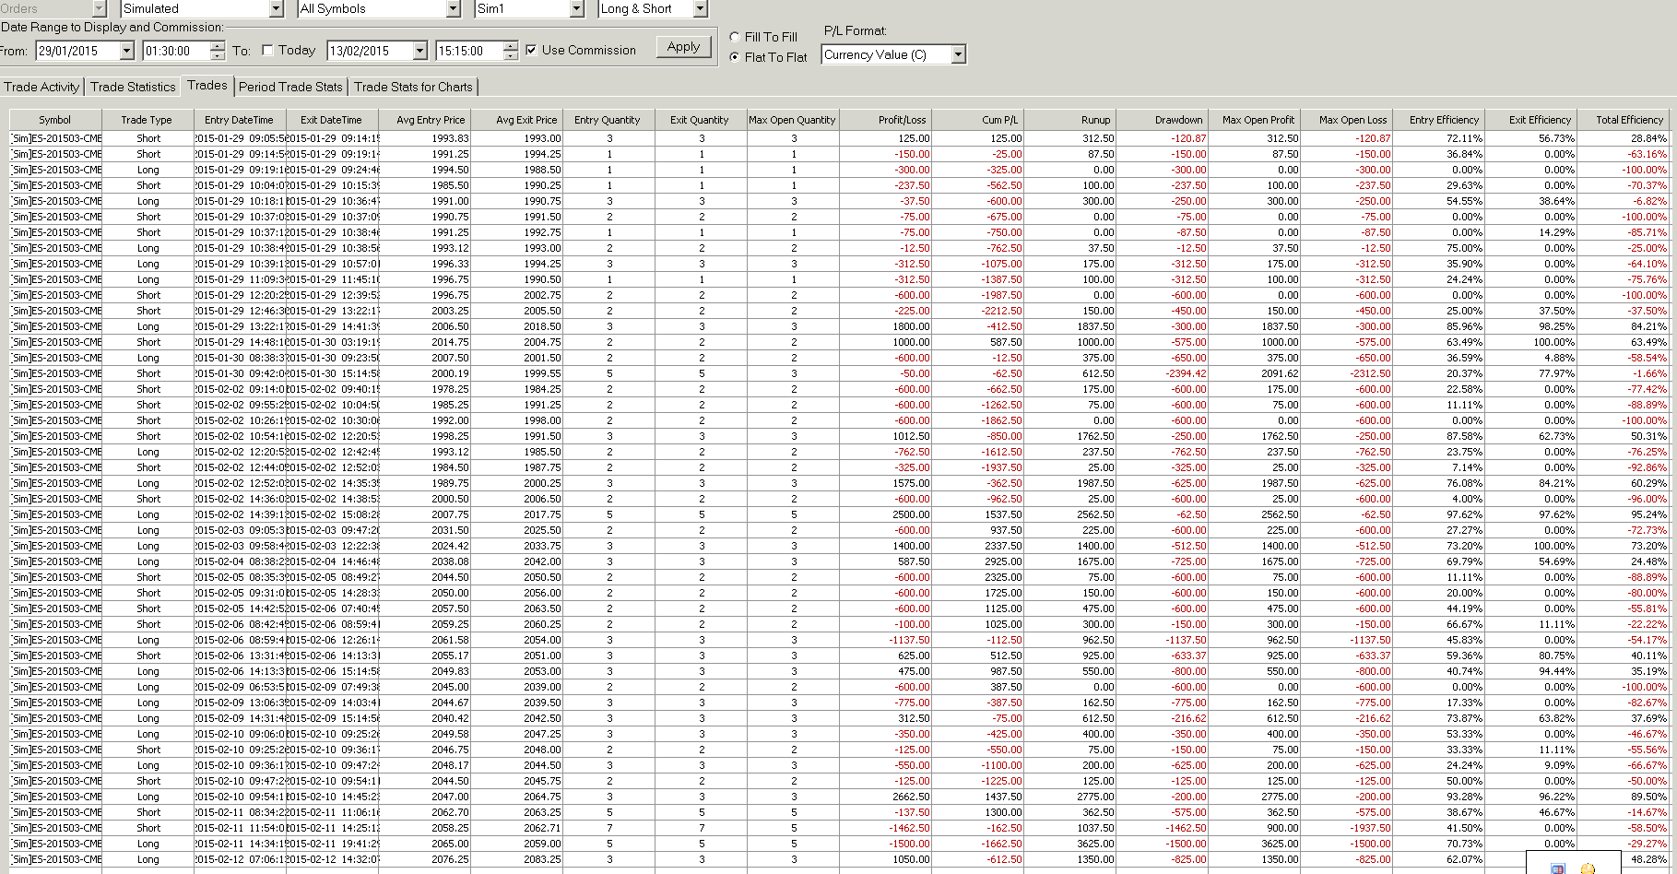Select the Fill To Fill radio option
This screenshot has height=874, width=1677.
(x=735, y=37)
